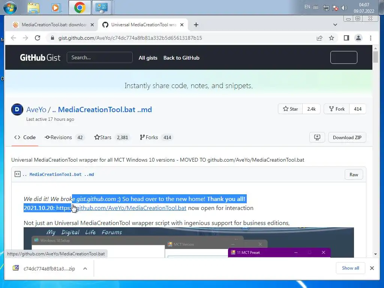Open Windows Explorer from the taskbar
The height and width of the screenshot is (288, 384).
33,8
